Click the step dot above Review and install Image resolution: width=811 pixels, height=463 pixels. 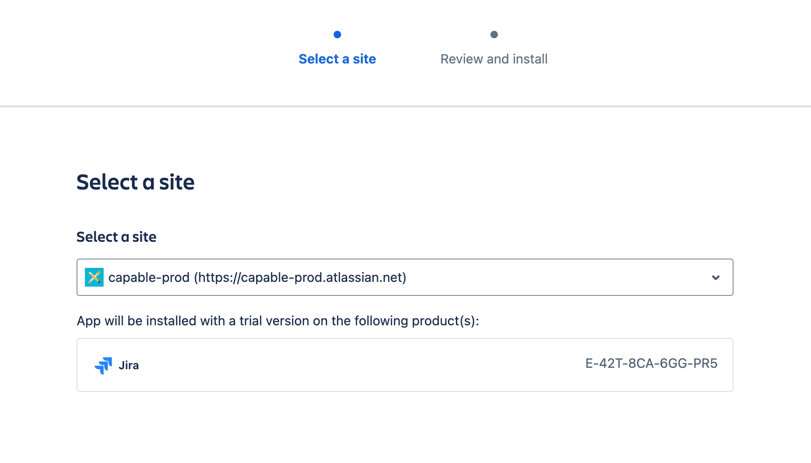[494, 34]
